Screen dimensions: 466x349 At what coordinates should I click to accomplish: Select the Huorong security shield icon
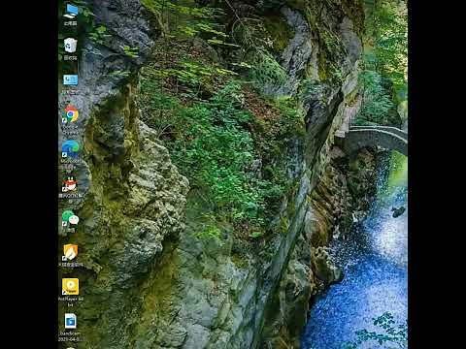tap(70, 252)
